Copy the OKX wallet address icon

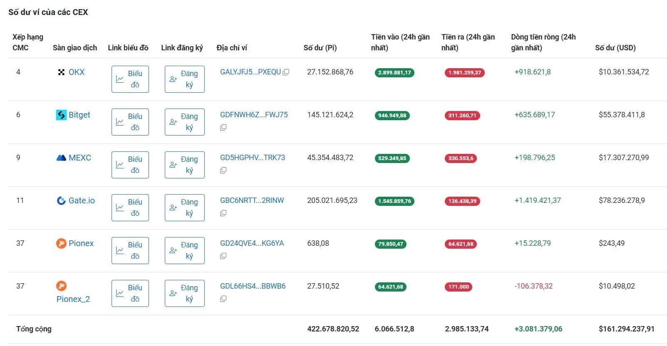(286, 72)
